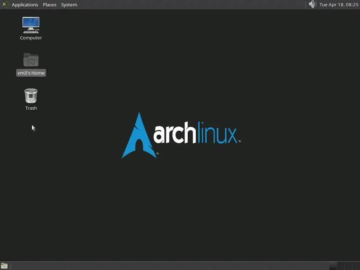The height and width of the screenshot is (270, 360).
Task: Switch to the first workspace in the switcher
Action: (x=333, y=266)
